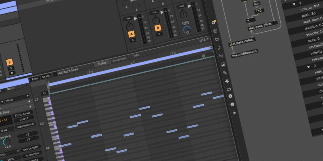The width and height of the screenshot is (323, 161).
Task: Toggle the Scale button
Action: click(x=46, y=76)
